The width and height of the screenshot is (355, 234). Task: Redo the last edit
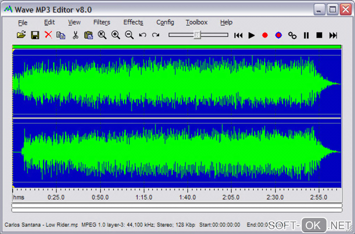click(x=156, y=35)
